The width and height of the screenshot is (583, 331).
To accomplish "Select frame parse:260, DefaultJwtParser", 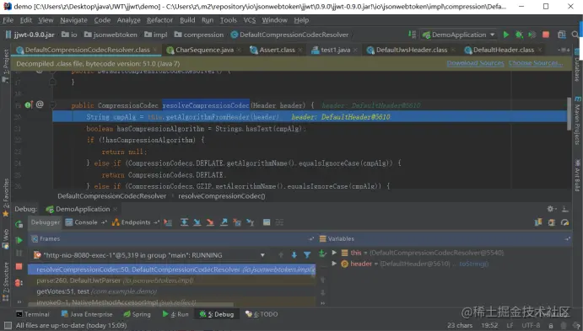I will [171, 280].
